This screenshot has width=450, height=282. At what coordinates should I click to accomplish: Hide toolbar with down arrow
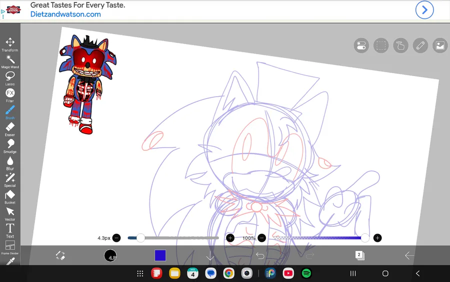(x=210, y=255)
